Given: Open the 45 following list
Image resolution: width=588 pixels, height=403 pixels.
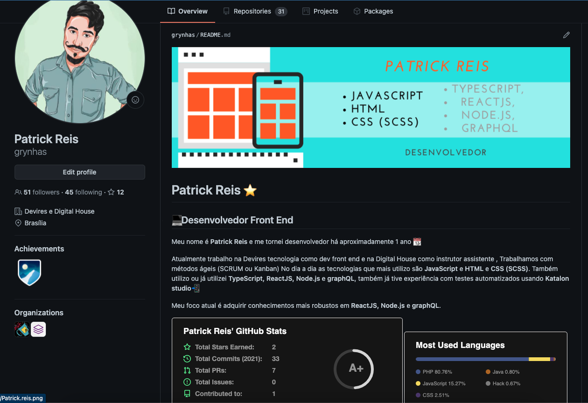Looking at the screenshot, I should coord(83,192).
